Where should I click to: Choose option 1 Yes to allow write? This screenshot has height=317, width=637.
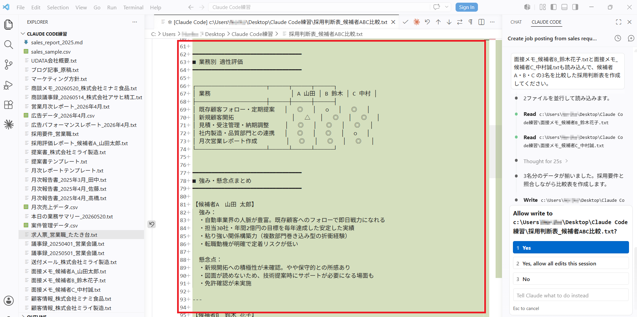pos(571,247)
